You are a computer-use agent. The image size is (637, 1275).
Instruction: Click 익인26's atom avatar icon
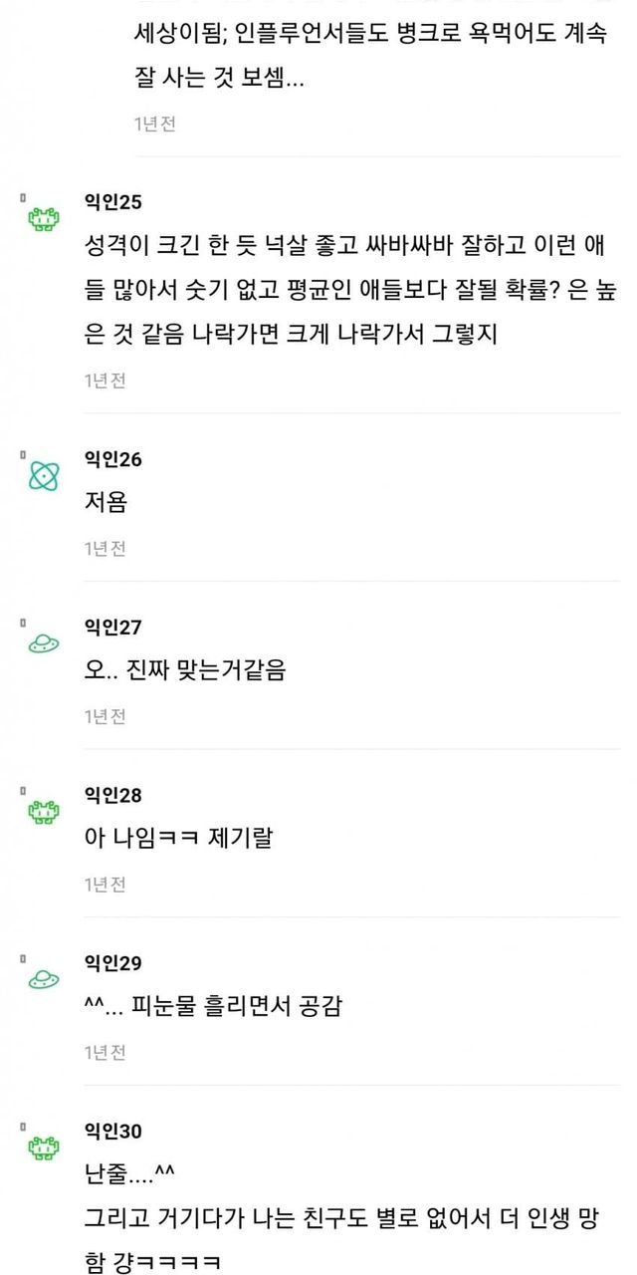[x=43, y=476]
